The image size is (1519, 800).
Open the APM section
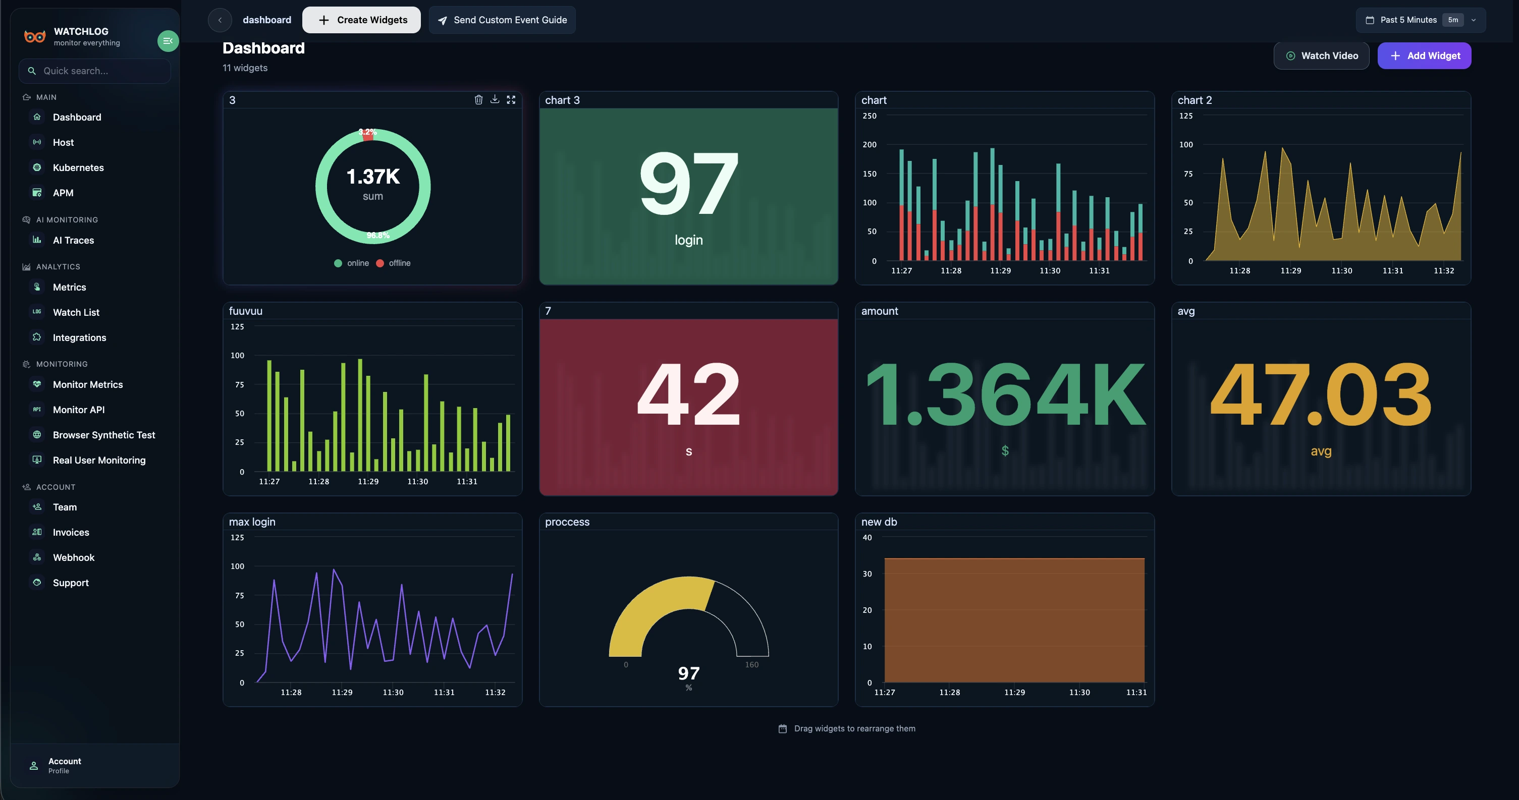pos(63,192)
